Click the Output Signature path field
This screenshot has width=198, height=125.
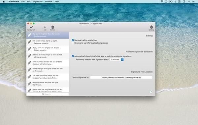[121, 78]
